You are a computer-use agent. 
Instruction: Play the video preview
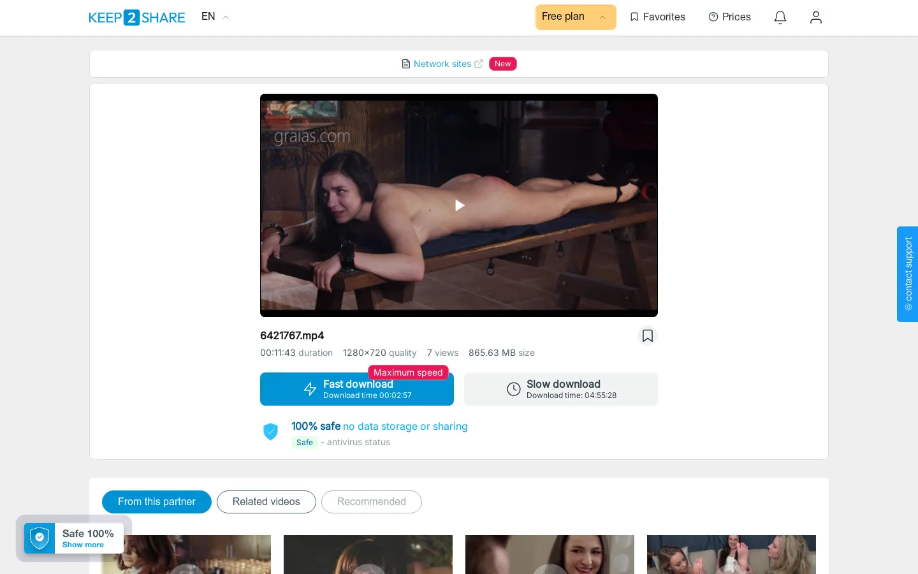[459, 205]
